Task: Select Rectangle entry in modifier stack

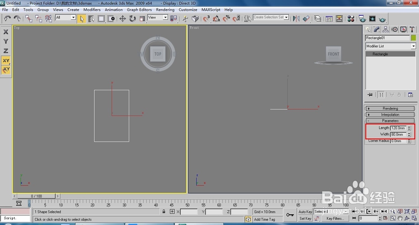Action: coord(391,54)
